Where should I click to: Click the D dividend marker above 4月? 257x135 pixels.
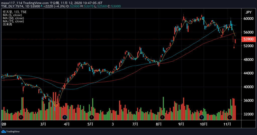[x=65, y=117]
